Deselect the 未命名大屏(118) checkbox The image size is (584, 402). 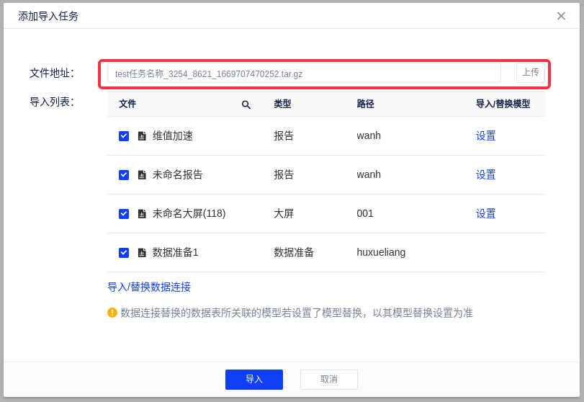tap(124, 214)
